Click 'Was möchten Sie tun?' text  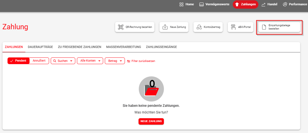(x=151, y=113)
